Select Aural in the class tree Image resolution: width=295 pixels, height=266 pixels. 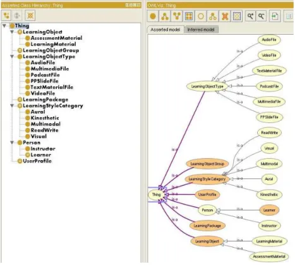(38, 112)
